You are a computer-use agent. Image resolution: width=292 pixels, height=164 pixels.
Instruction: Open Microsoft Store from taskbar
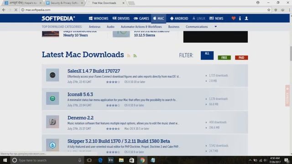(x=132, y=160)
